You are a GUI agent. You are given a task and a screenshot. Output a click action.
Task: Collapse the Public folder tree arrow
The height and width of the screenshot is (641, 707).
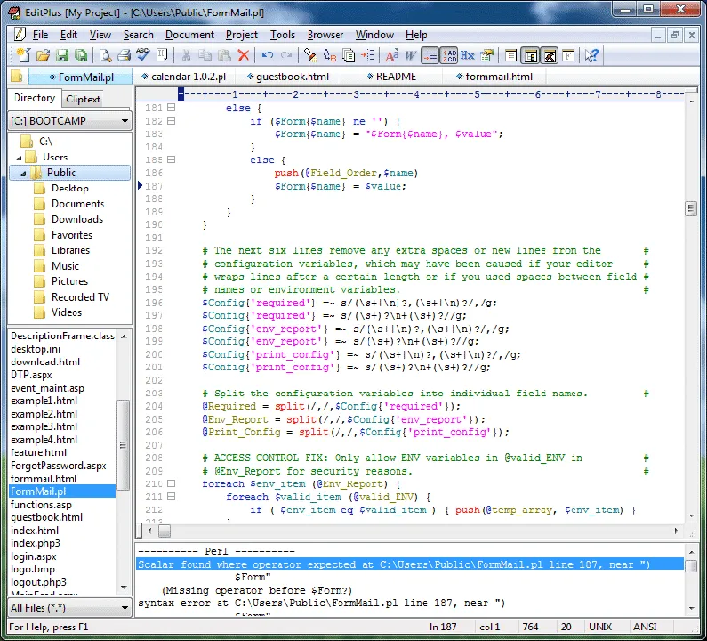pos(23,174)
